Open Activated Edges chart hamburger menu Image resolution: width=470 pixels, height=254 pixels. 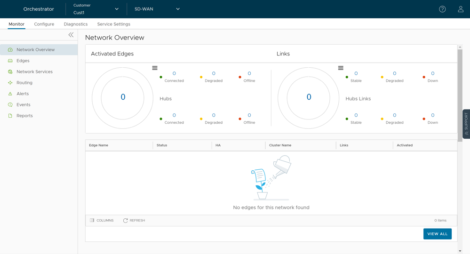click(x=155, y=68)
